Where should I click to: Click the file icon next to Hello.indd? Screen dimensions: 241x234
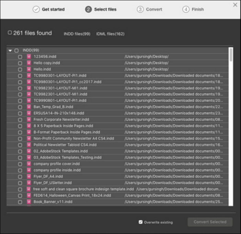tap(29, 69)
